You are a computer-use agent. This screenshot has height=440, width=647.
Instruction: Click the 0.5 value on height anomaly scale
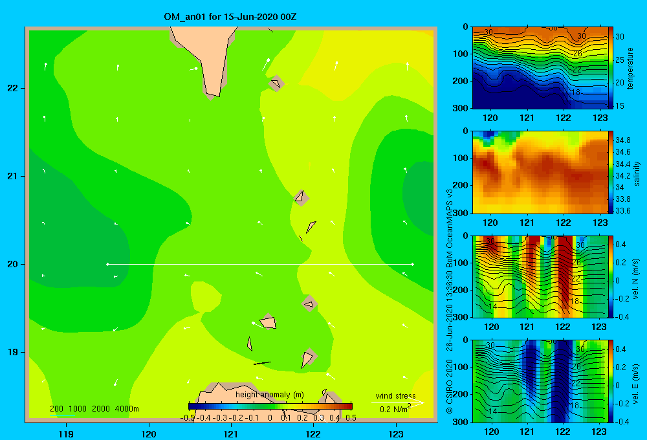pos(351,418)
